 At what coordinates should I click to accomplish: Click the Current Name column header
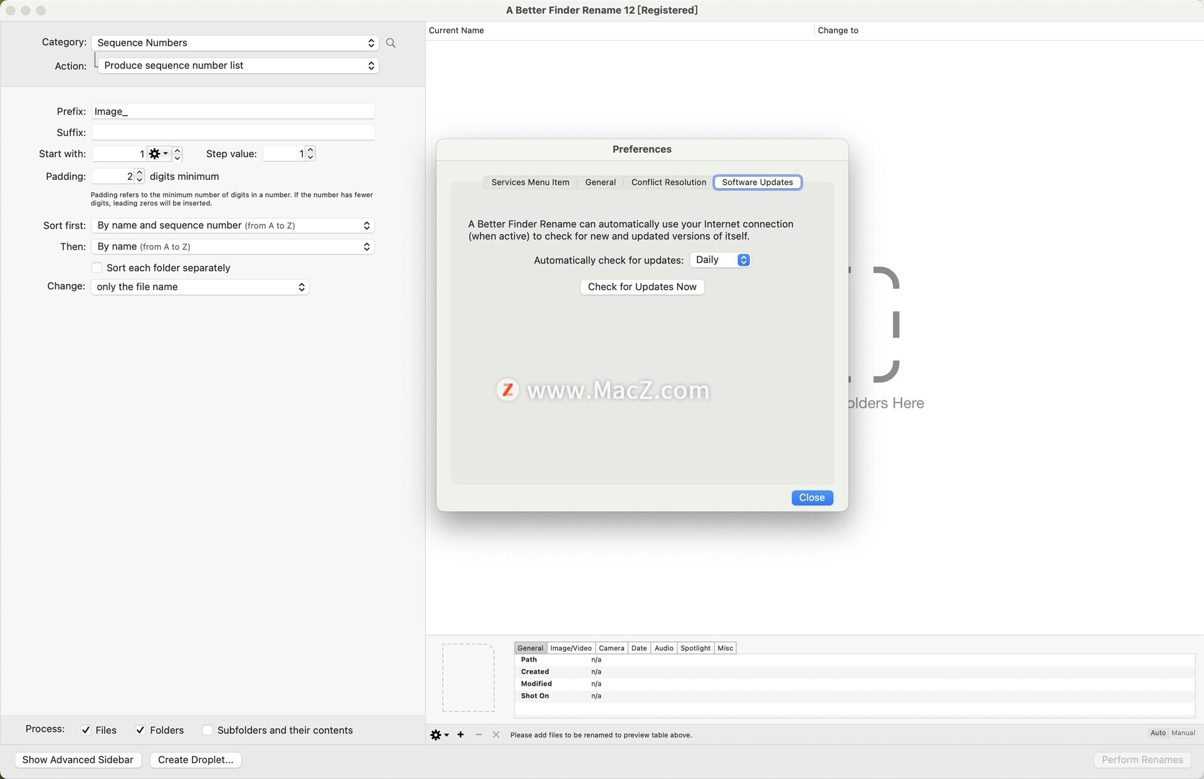[x=620, y=30]
